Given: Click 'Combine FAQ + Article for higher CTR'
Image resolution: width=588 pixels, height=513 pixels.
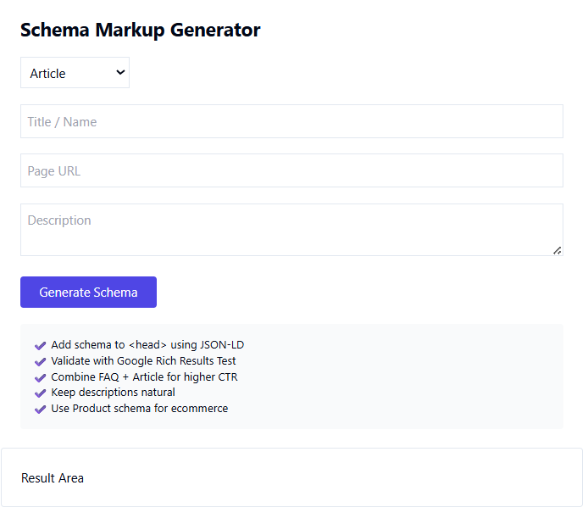Looking at the screenshot, I should 144,376.
